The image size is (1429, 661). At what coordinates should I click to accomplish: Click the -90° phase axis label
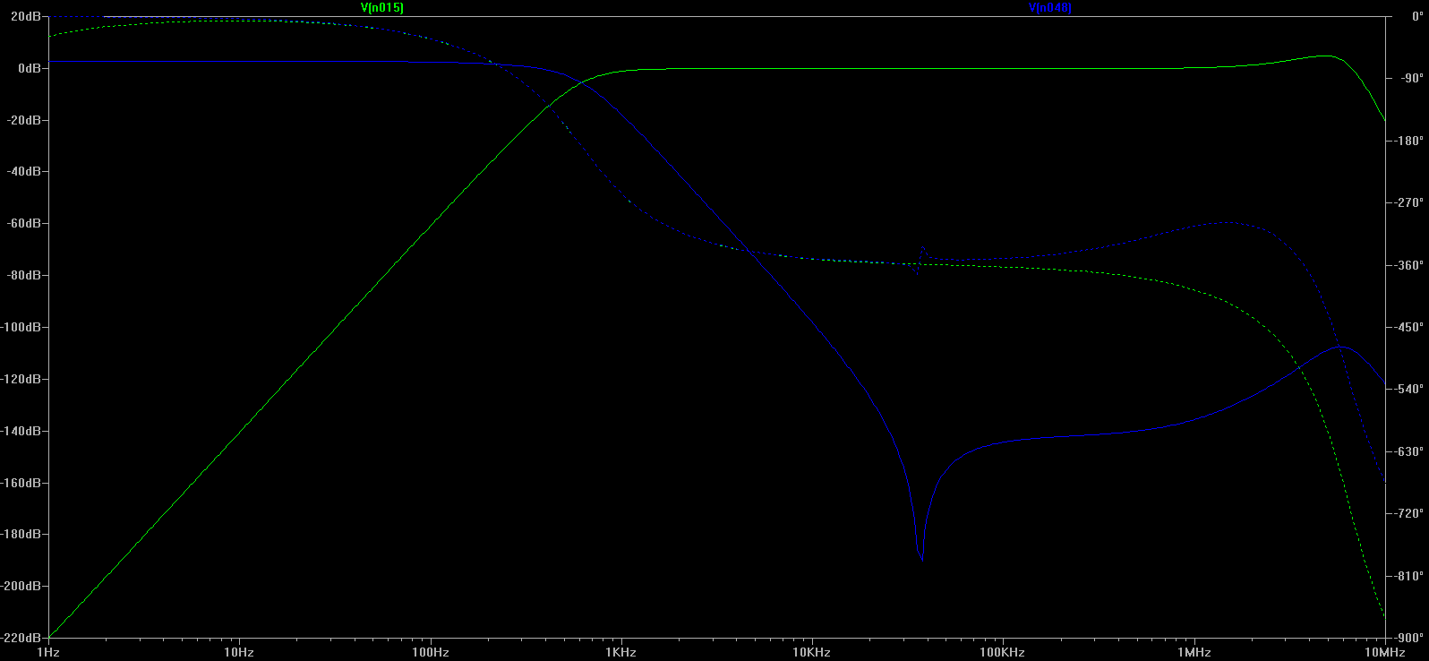1411,78
